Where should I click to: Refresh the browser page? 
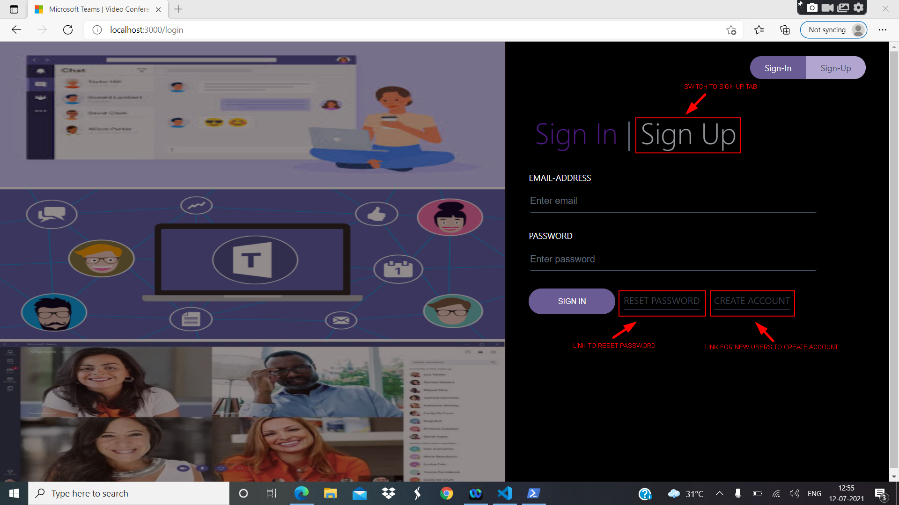tap(68, 30)
